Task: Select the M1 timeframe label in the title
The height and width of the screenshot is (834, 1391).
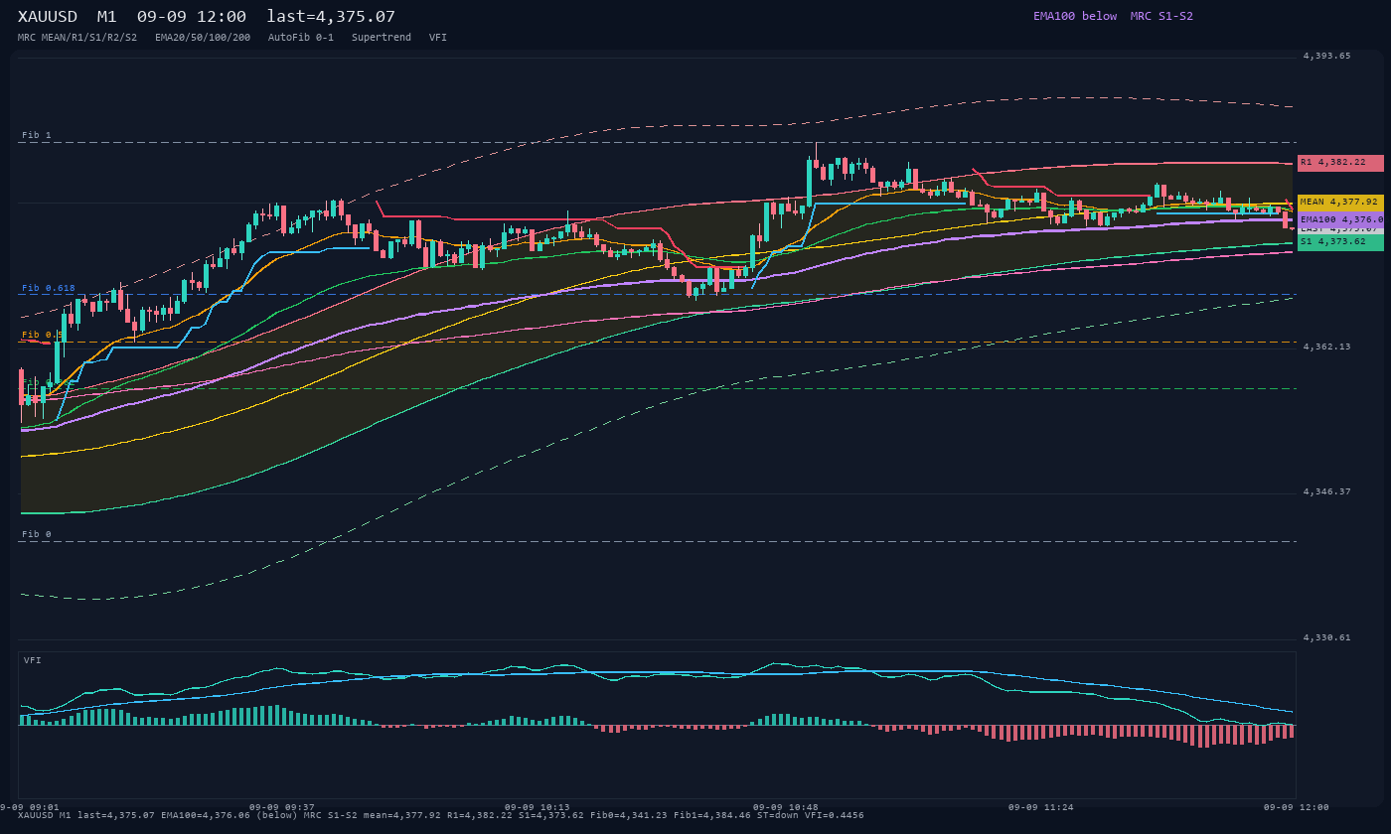Action: pos(108,17)
